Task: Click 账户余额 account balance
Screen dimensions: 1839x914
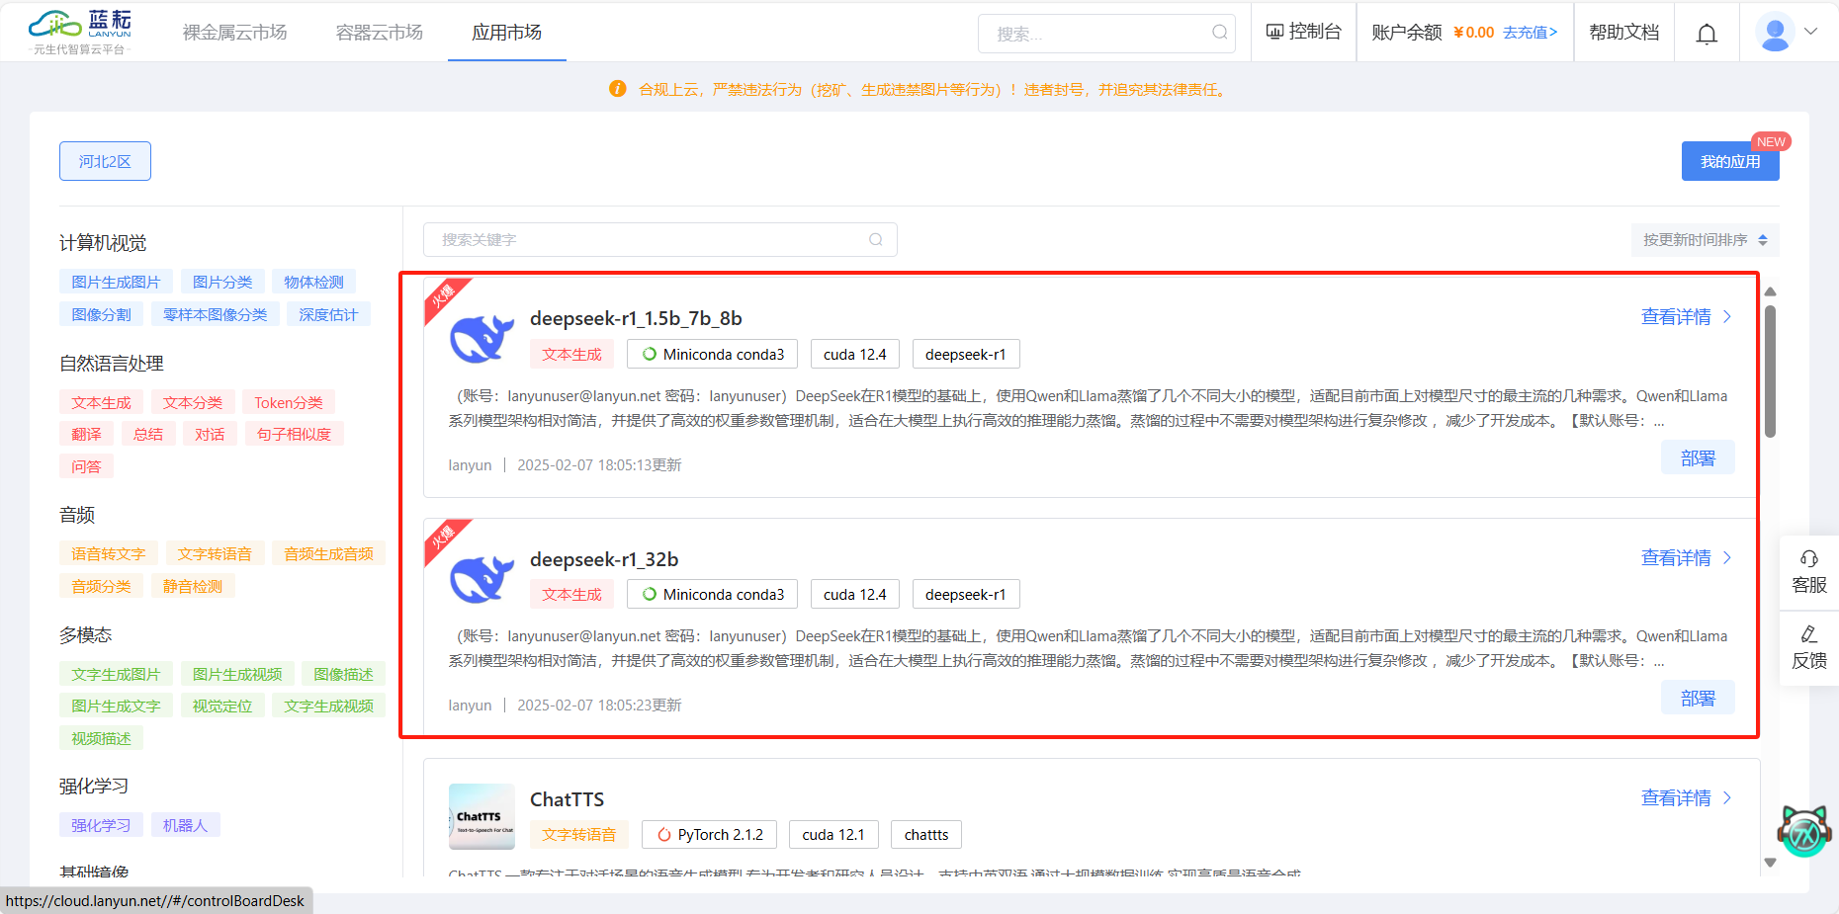Action: (1407, 33)
